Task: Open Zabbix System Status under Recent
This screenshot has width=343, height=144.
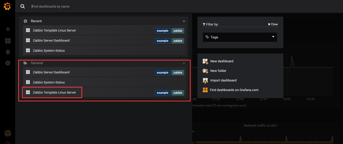Action: point(105,51)
